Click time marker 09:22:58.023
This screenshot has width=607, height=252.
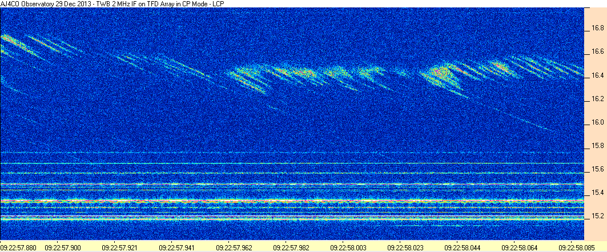pos(405,246)
